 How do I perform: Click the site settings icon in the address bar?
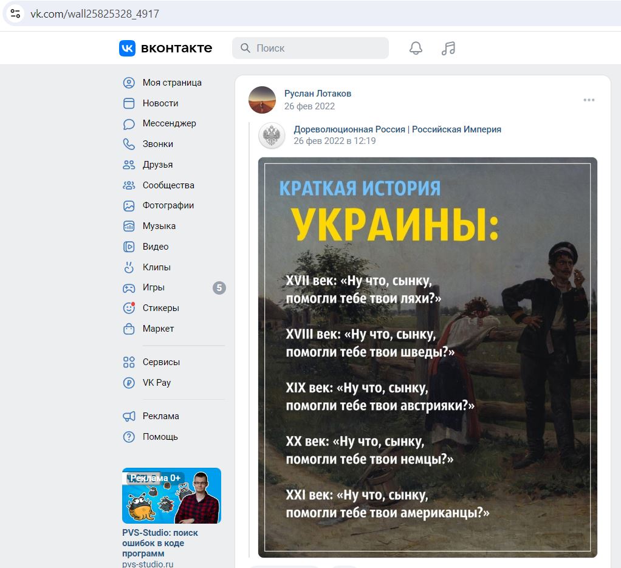[x=15, y=13]
